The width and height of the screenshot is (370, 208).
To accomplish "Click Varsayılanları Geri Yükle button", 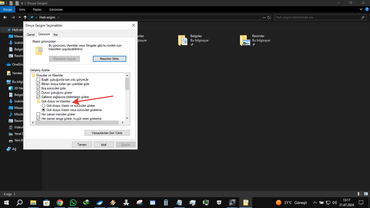I will (107, 133).
